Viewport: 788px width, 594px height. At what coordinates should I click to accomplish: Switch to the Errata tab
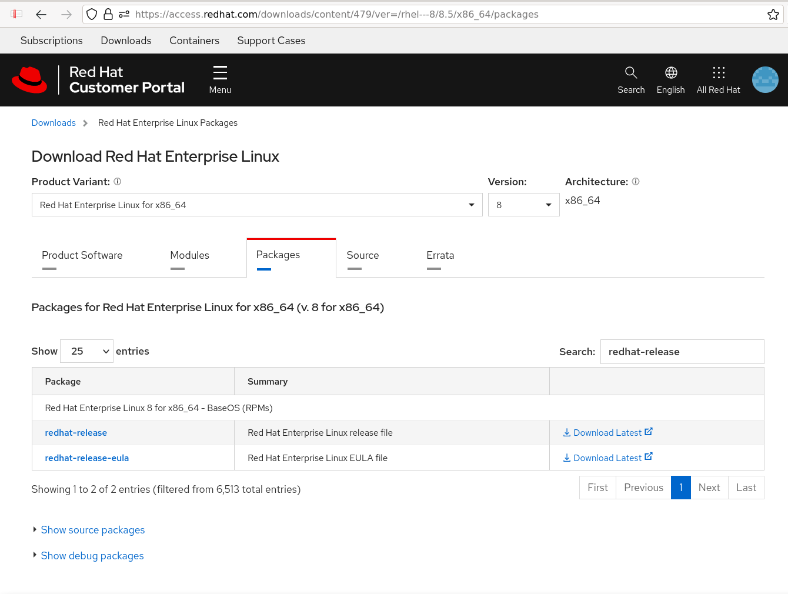440,255
